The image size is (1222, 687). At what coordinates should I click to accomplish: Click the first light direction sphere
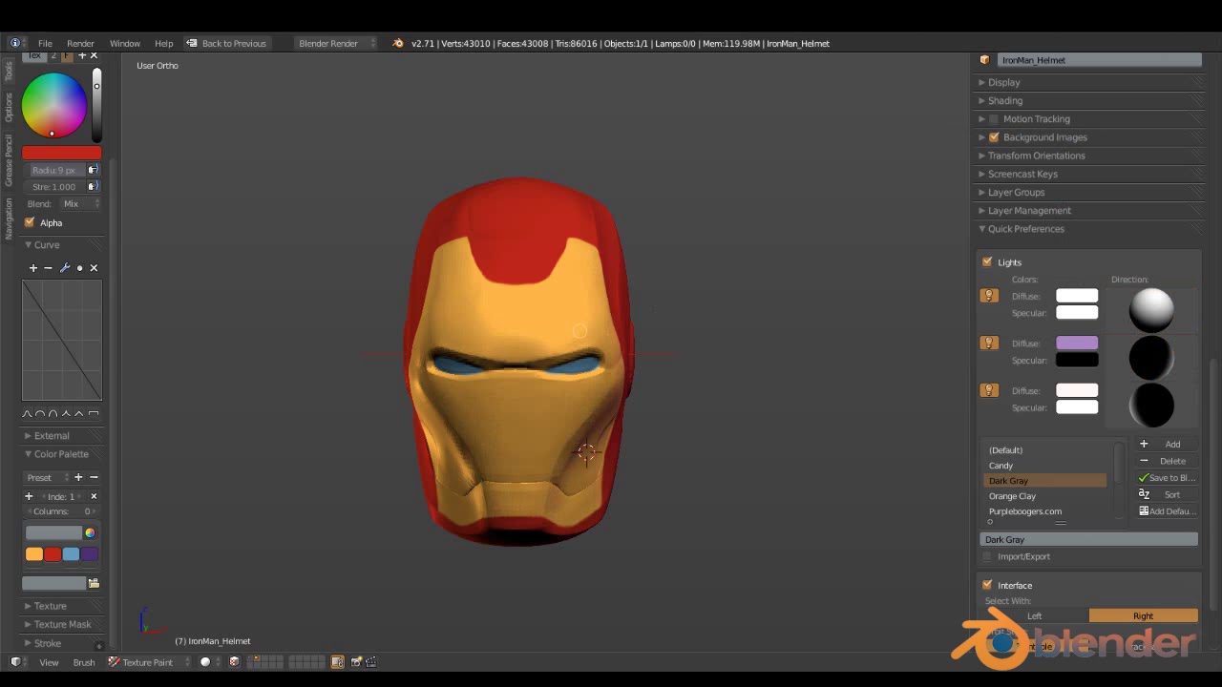coord(1151,310)
